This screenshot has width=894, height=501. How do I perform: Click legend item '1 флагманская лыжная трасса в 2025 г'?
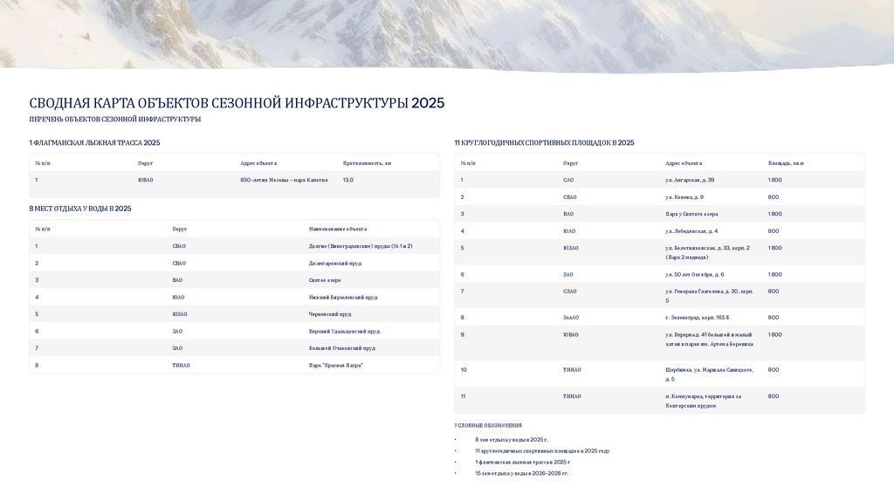tap(522, 463)
